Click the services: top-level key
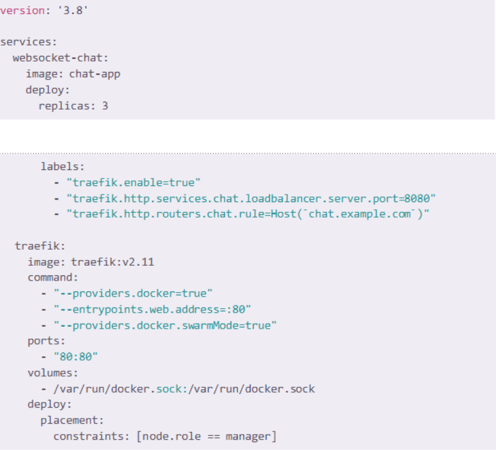 28,42
